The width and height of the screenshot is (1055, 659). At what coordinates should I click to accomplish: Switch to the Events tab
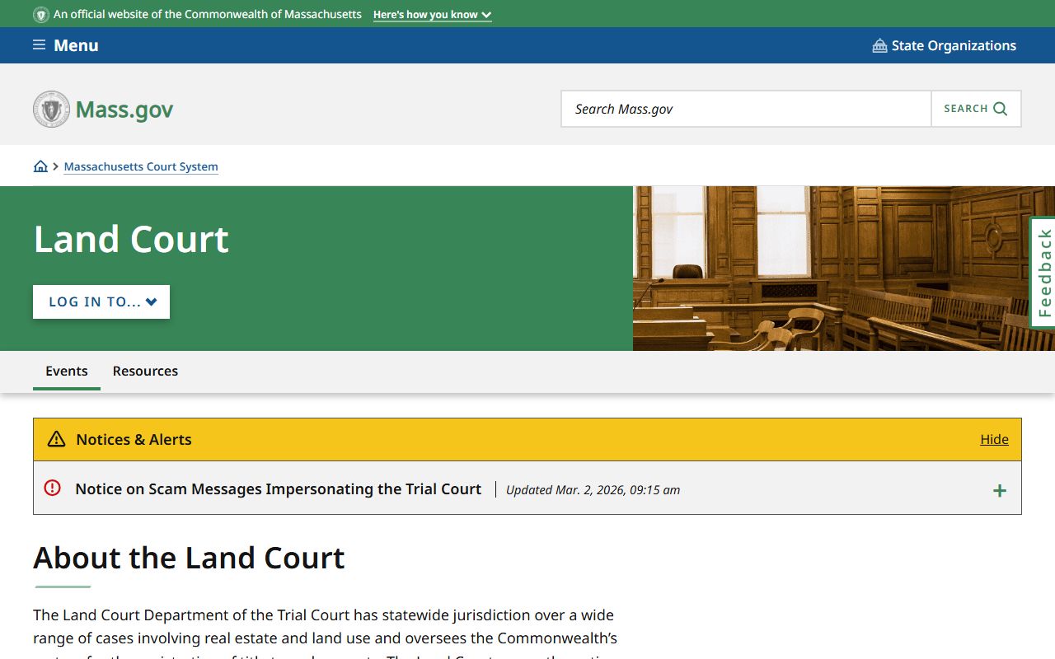pyautogui.click(x=67, y=371)
